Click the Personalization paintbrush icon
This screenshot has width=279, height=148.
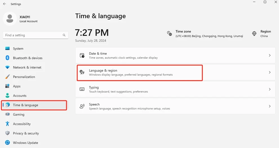7,77
